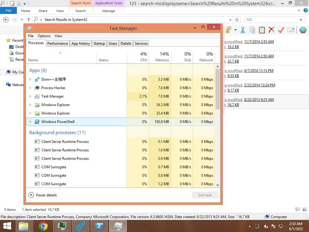Open the Explorer File ribbon tab
The image size is (309, 232).
tap(8, 11)
